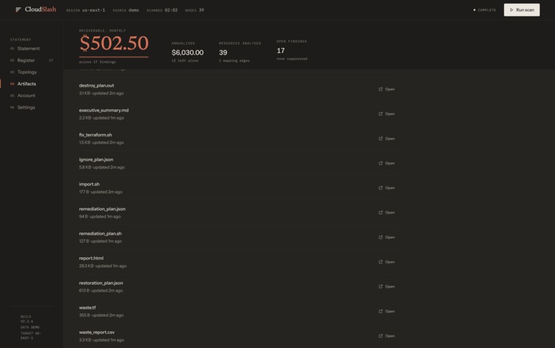Click the 17 badge beside Register

[51, 61]
